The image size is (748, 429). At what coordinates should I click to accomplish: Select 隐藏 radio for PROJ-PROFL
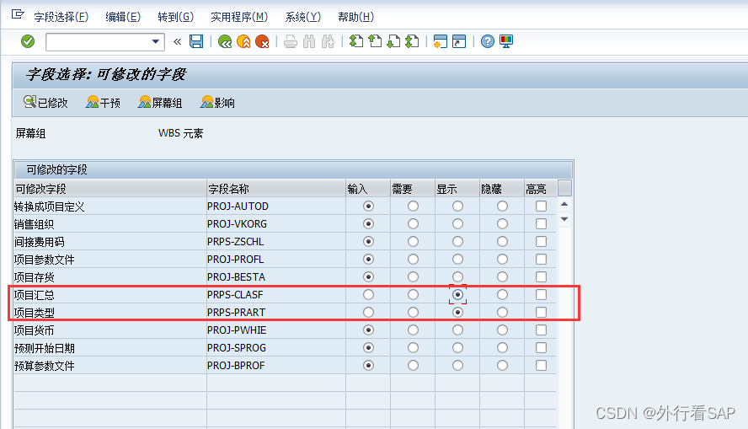[x=502, y=259]
